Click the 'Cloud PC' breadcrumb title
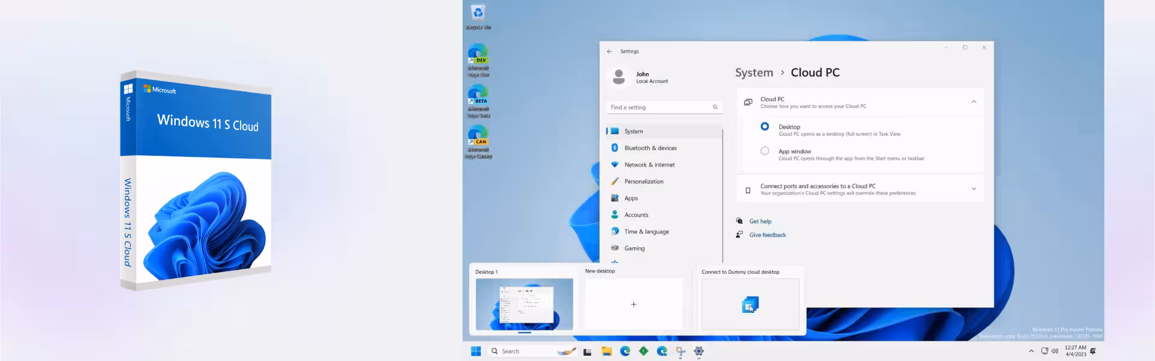 point(815,73)
